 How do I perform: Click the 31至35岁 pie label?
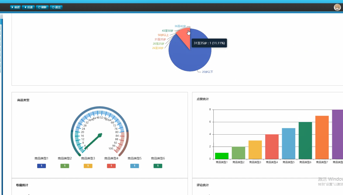[x=160, y=39]
